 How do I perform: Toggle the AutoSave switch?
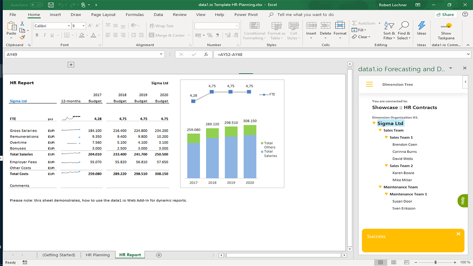[x=36, y=5]
